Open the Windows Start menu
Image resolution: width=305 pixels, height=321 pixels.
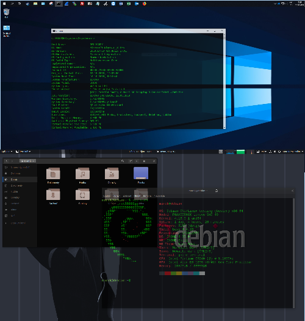point(4,4)
